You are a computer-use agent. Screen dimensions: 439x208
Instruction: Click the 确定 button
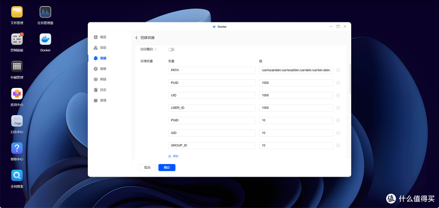pos(167,168)
